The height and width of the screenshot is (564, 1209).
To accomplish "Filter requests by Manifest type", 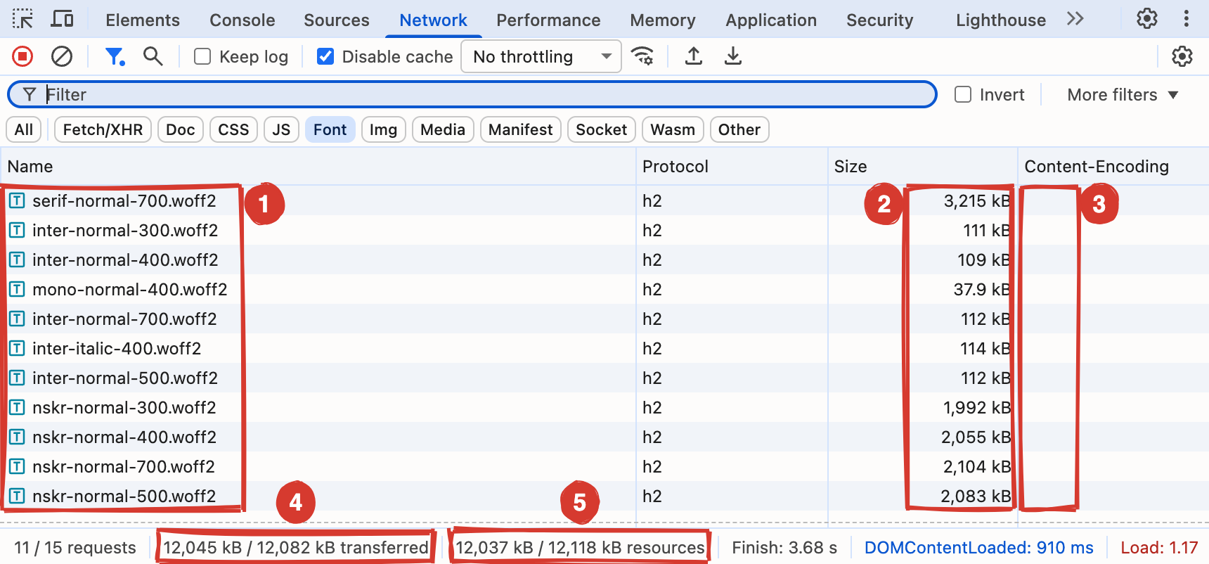I will click(520, 129).
